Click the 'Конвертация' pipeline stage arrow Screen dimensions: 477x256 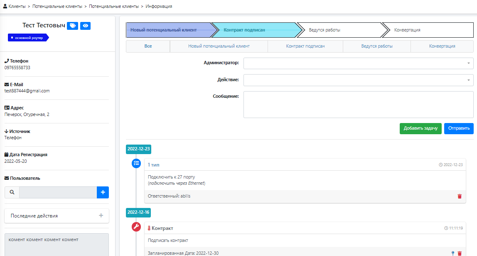426,30
